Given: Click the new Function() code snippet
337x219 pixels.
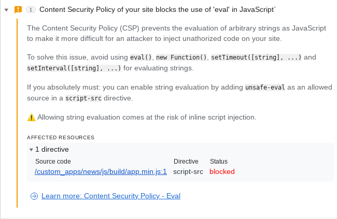Looking at the screenshot, I should [181, 57].
